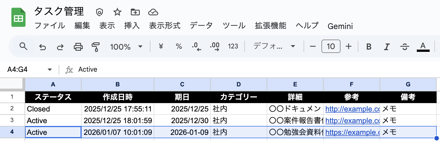Toggle bold formatting
The height and width of the screenshot is (141, 440).
[369, 47]
